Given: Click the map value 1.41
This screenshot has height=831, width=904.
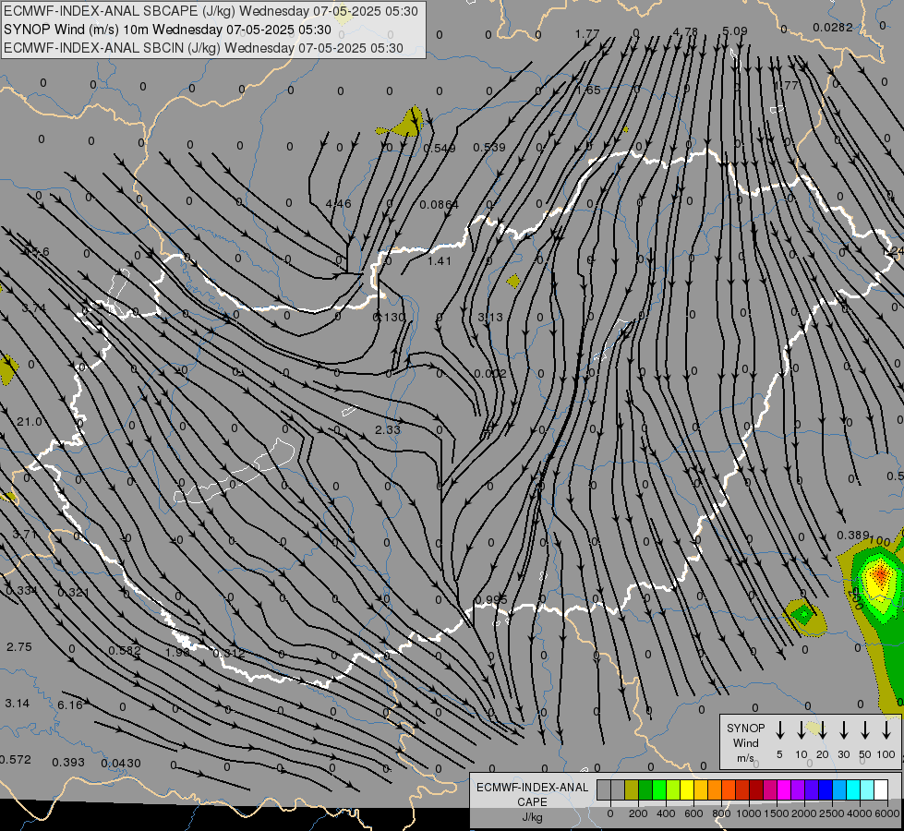Looking at the screenshot, I should click(439, 261).
